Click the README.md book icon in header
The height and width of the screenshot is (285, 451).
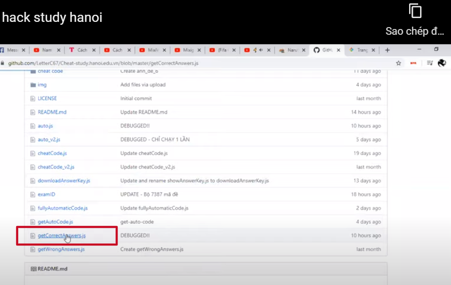(x=33, y=269)
